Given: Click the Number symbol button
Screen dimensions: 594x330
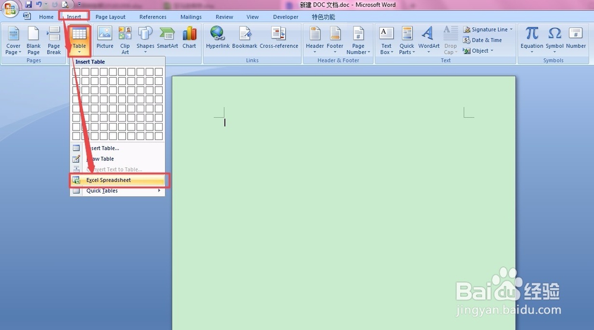Looking at the screenshot, I should coord(576,38).
